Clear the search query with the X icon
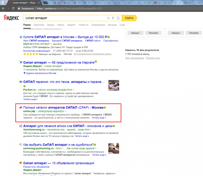203x176 pixels. pos(108,18)
